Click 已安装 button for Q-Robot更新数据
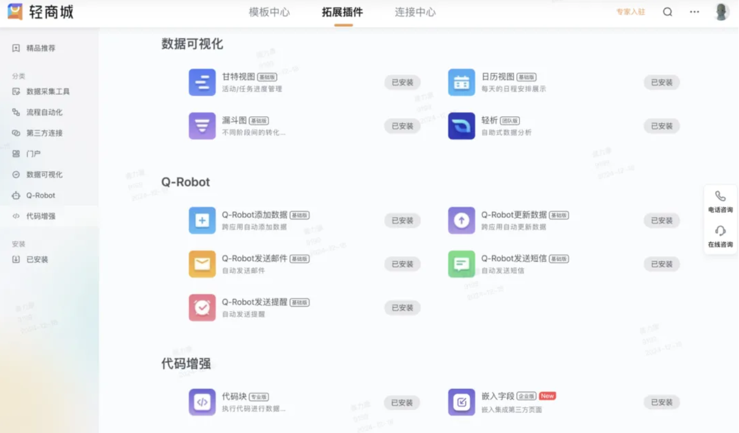The image size is (739, 433). (x=662, y=221)
